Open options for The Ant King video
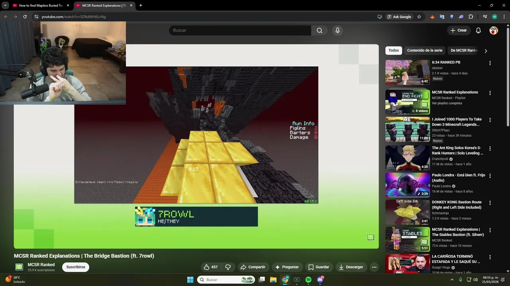 coord(490,149)
